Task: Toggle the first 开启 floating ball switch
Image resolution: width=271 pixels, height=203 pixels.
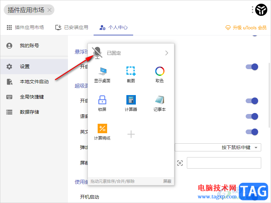Action: 252,67
